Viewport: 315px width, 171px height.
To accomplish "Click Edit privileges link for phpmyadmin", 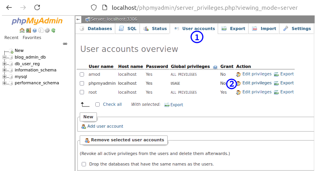I will click(x=257, y=83).
